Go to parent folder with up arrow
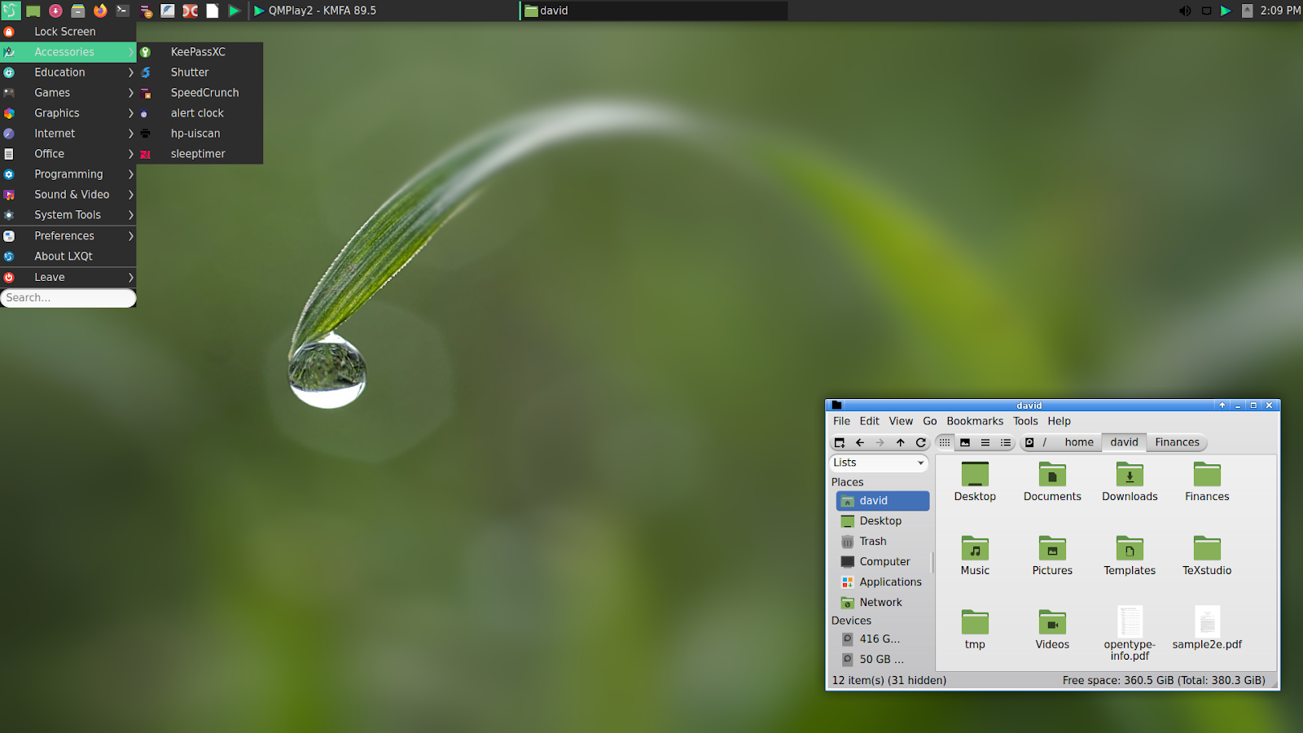This screenshot has height=733, width=1303. click(901, 442)
